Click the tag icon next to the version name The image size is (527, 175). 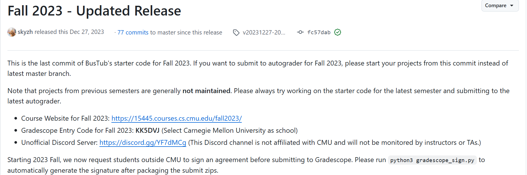[236, 32]
